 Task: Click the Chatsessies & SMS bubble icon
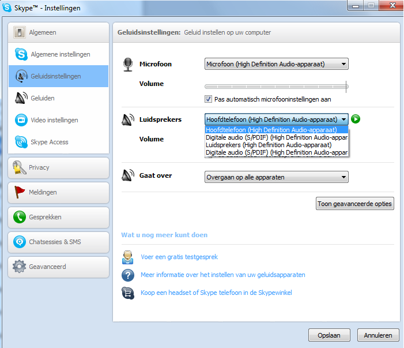(20, 242)
